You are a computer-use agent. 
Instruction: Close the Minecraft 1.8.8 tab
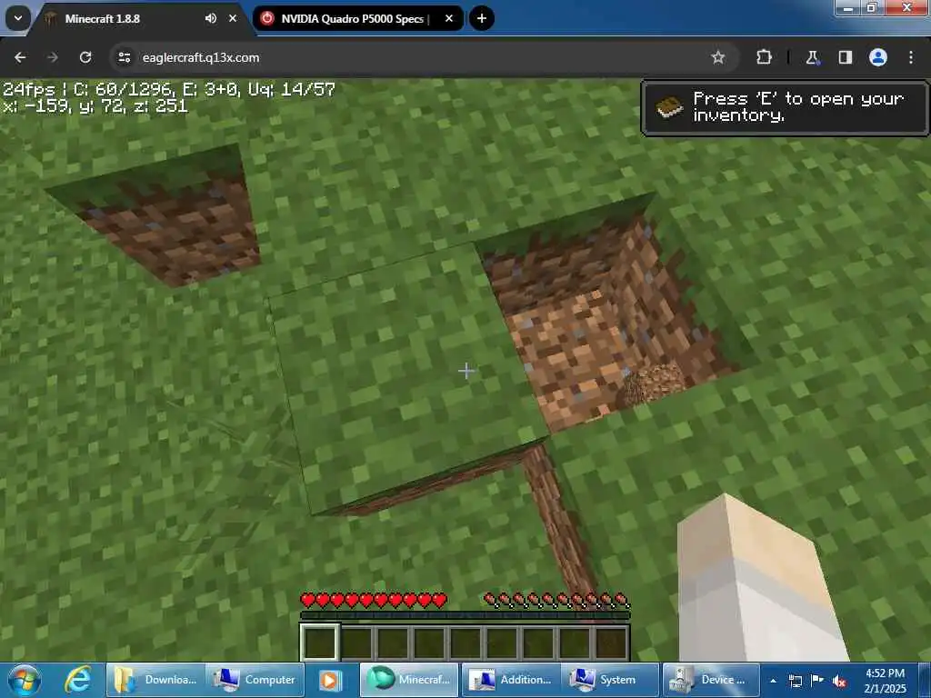[233, 18]
